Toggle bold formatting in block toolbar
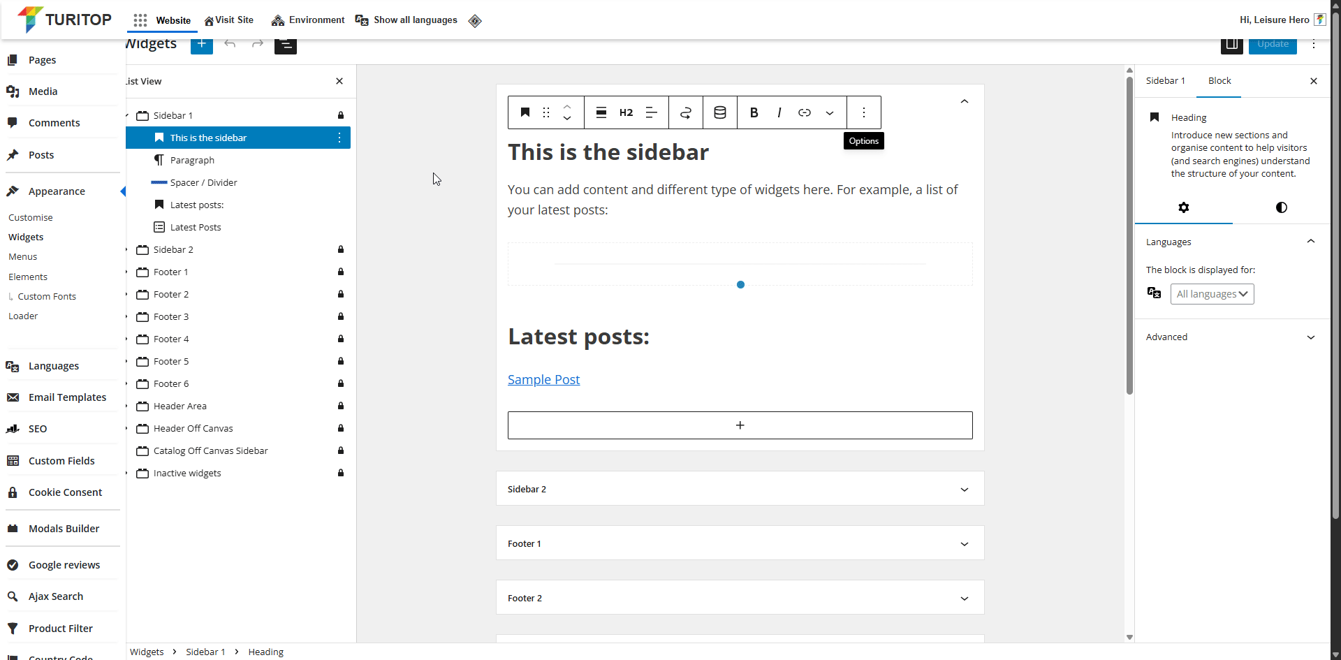The height and width of the screenshot is (660, 1341). pyautogui.click(x=754, y=112)
